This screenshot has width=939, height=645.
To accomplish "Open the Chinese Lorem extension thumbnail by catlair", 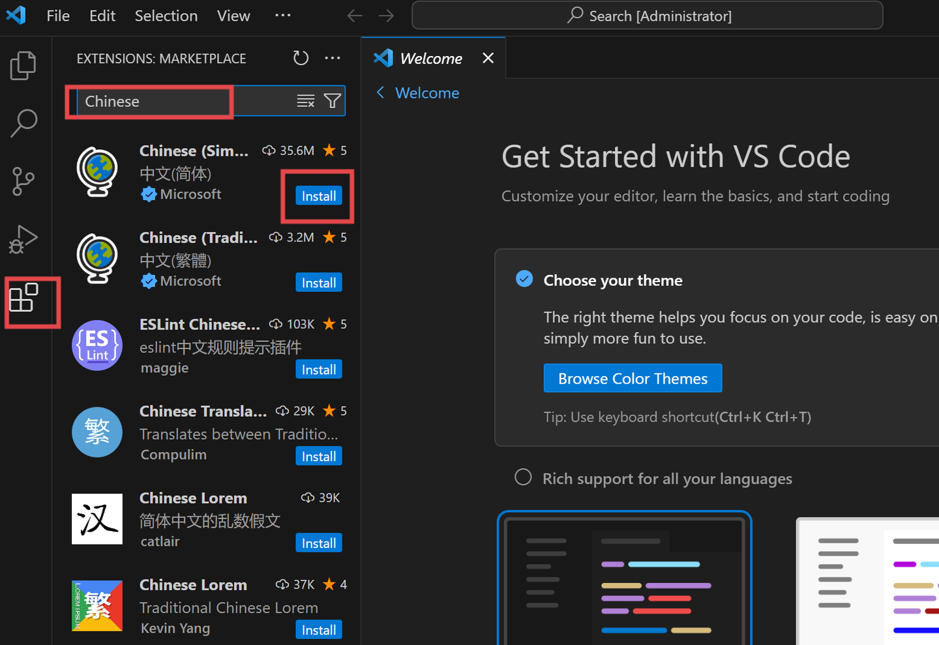I will tap(97, 519).
